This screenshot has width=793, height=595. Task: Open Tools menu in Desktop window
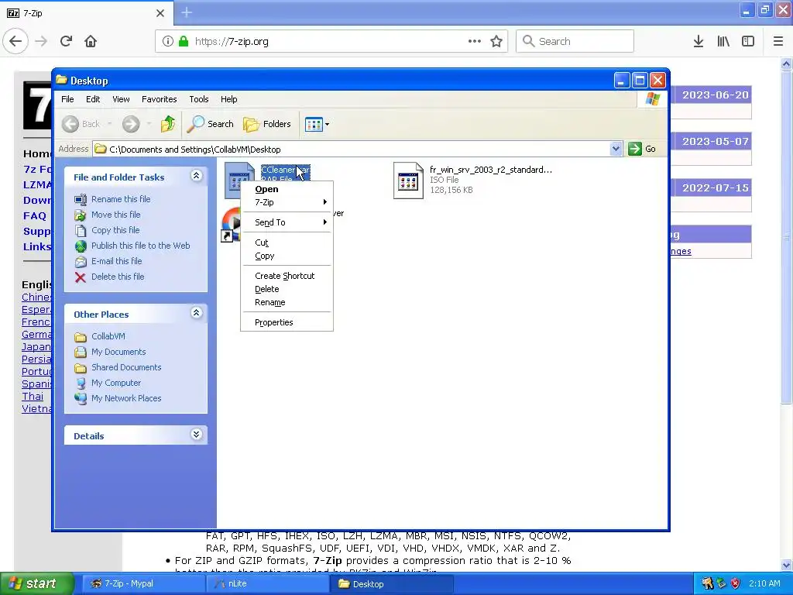pos(199,99)
